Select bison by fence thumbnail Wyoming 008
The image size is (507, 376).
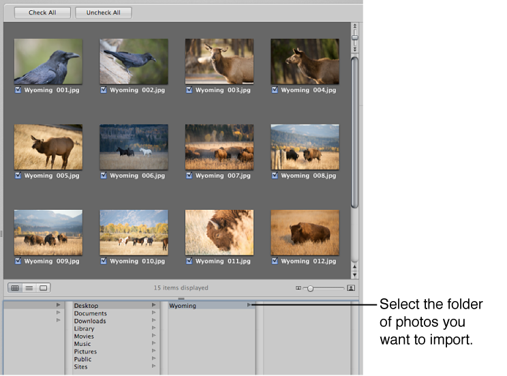305,146
